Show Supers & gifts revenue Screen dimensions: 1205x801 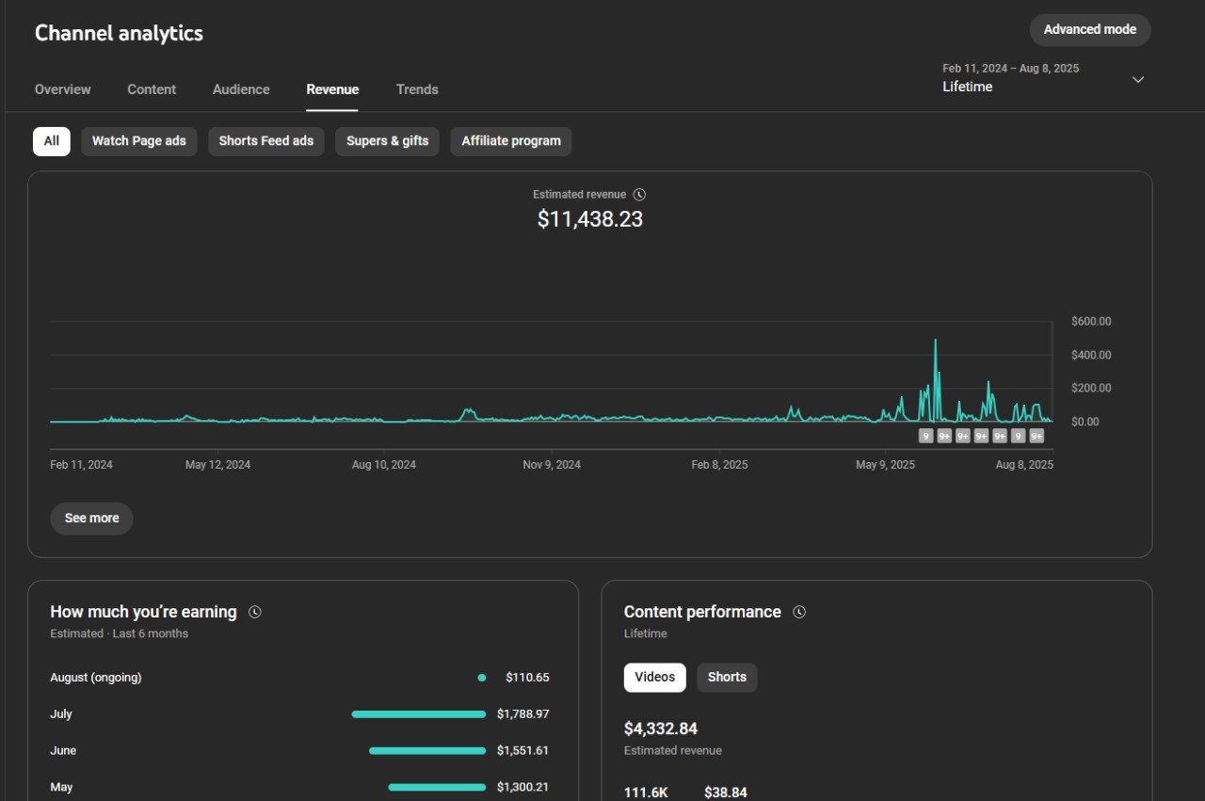[x=387, y=141]
